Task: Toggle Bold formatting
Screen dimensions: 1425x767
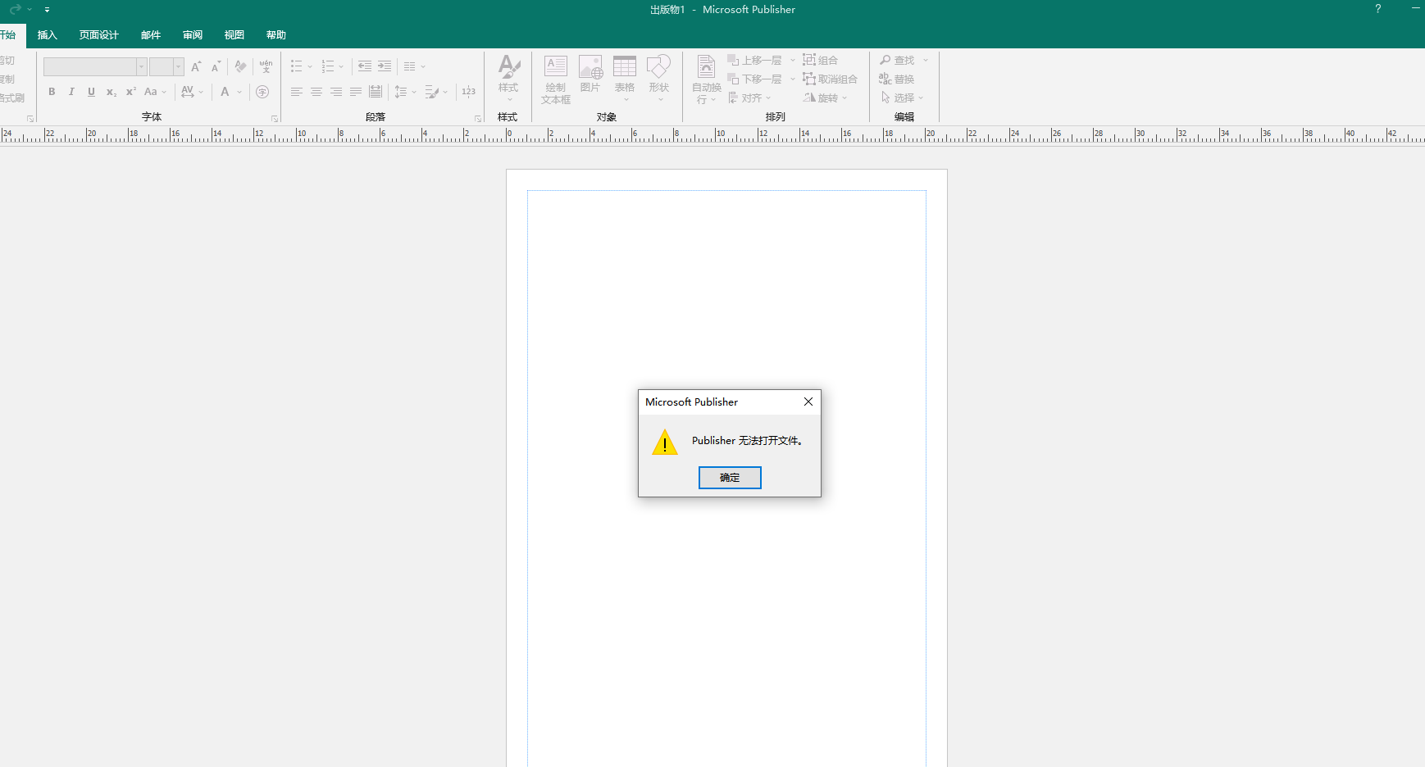Action: 52,92
